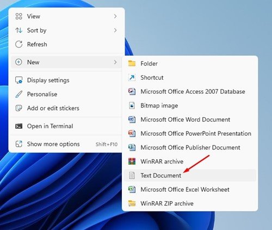Choose WinRAR ZIP archive
Viewport: 272px width, 230px height.
(190, 203)
